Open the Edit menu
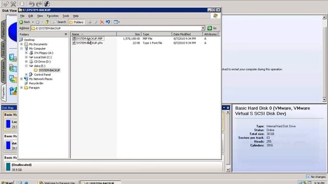Viewport: 328px width, 184px height. coord(31,16)
